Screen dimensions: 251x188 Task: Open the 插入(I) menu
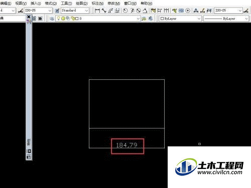point(36,4)
